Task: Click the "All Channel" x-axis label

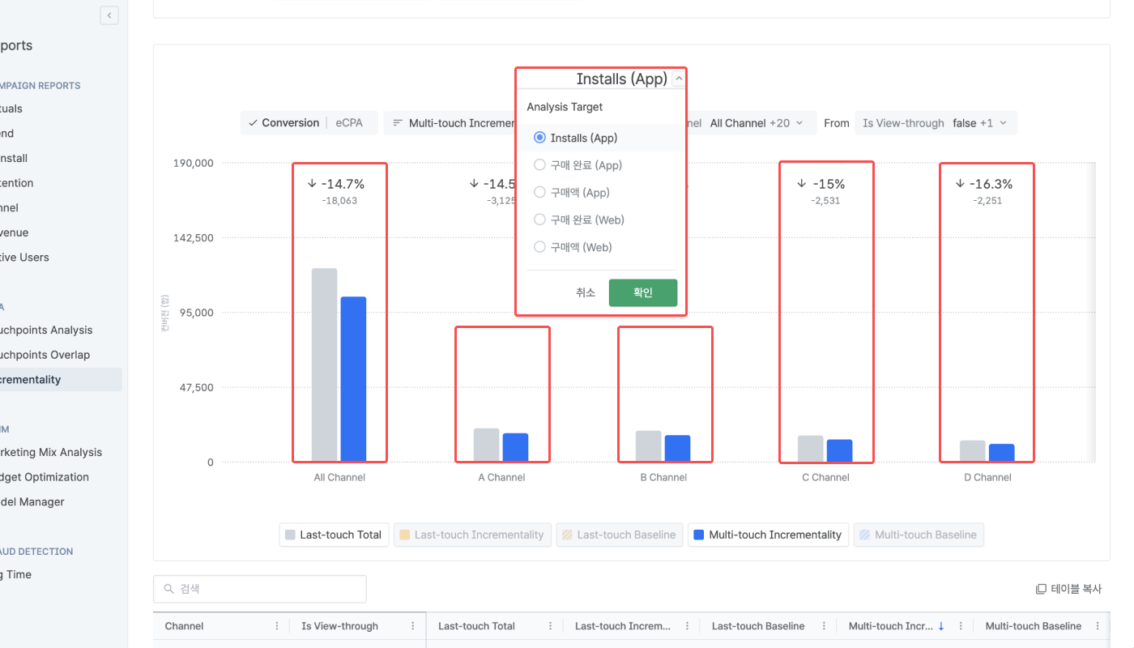Action: coord(339,478)
